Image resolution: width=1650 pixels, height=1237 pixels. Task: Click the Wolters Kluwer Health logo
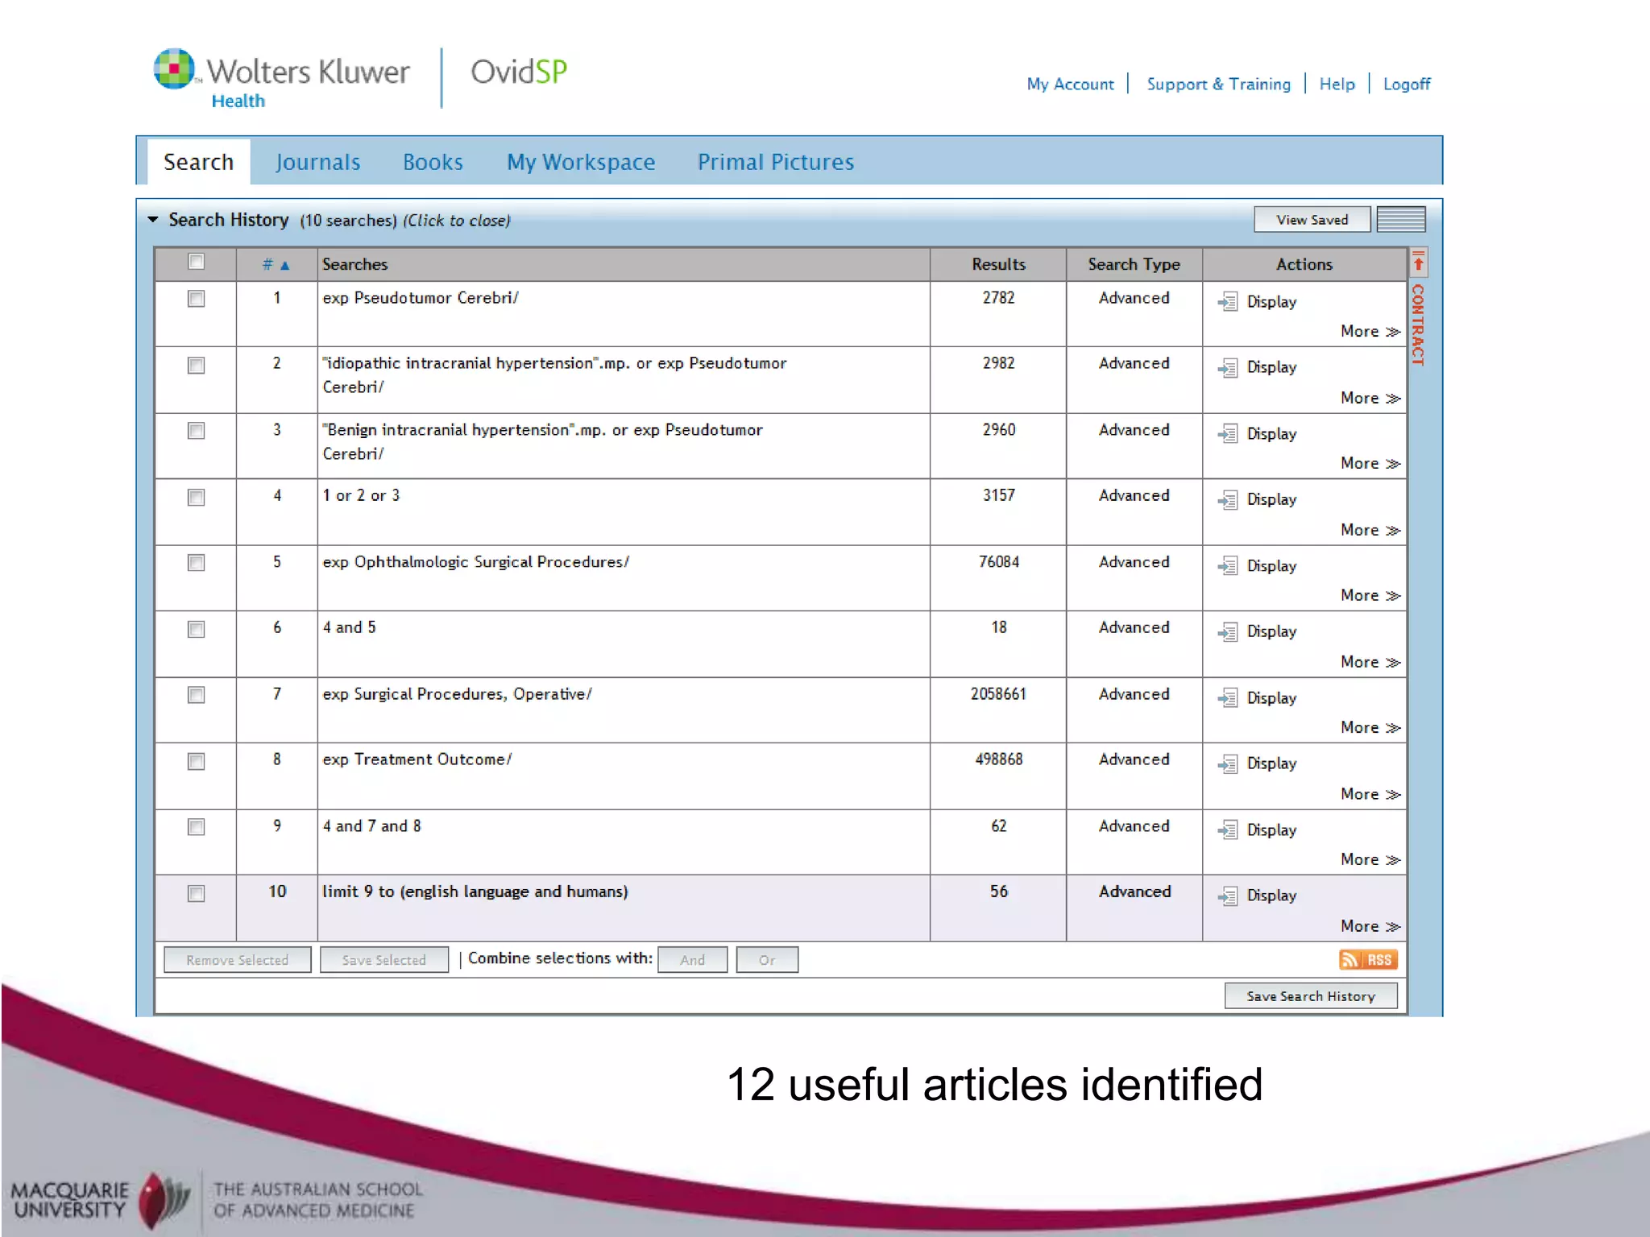coord(282,77)
